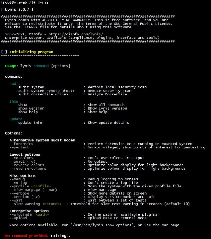Click the '--quiet (-q)' option
The height and width of the screenshot is (239, 211).
point(22,162)
